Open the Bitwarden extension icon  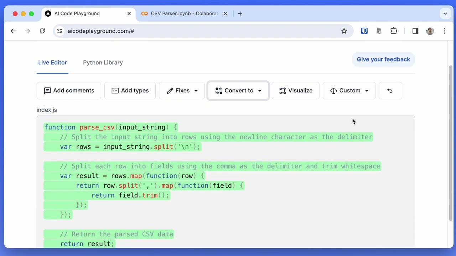364,31
